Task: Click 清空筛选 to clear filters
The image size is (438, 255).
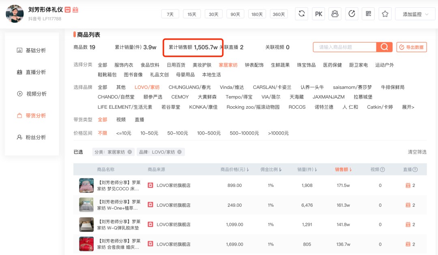Action: pyautogui.click(x=417, y=152)
